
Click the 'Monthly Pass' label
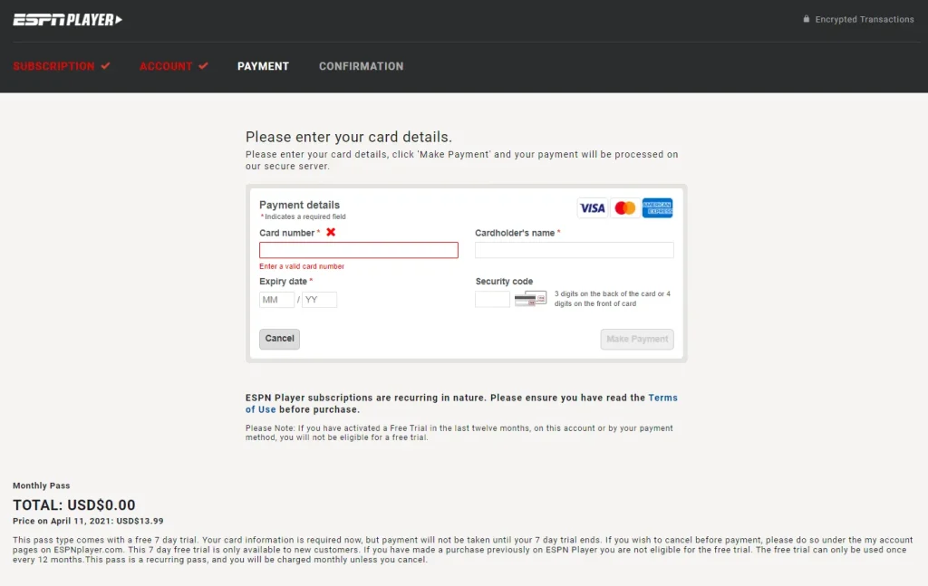(x=42, y=485)
